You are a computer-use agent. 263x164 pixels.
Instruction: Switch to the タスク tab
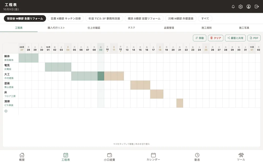click(131, 28)
